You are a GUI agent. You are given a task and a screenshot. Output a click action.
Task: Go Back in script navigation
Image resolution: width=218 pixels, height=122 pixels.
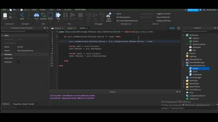coord(22,15)
